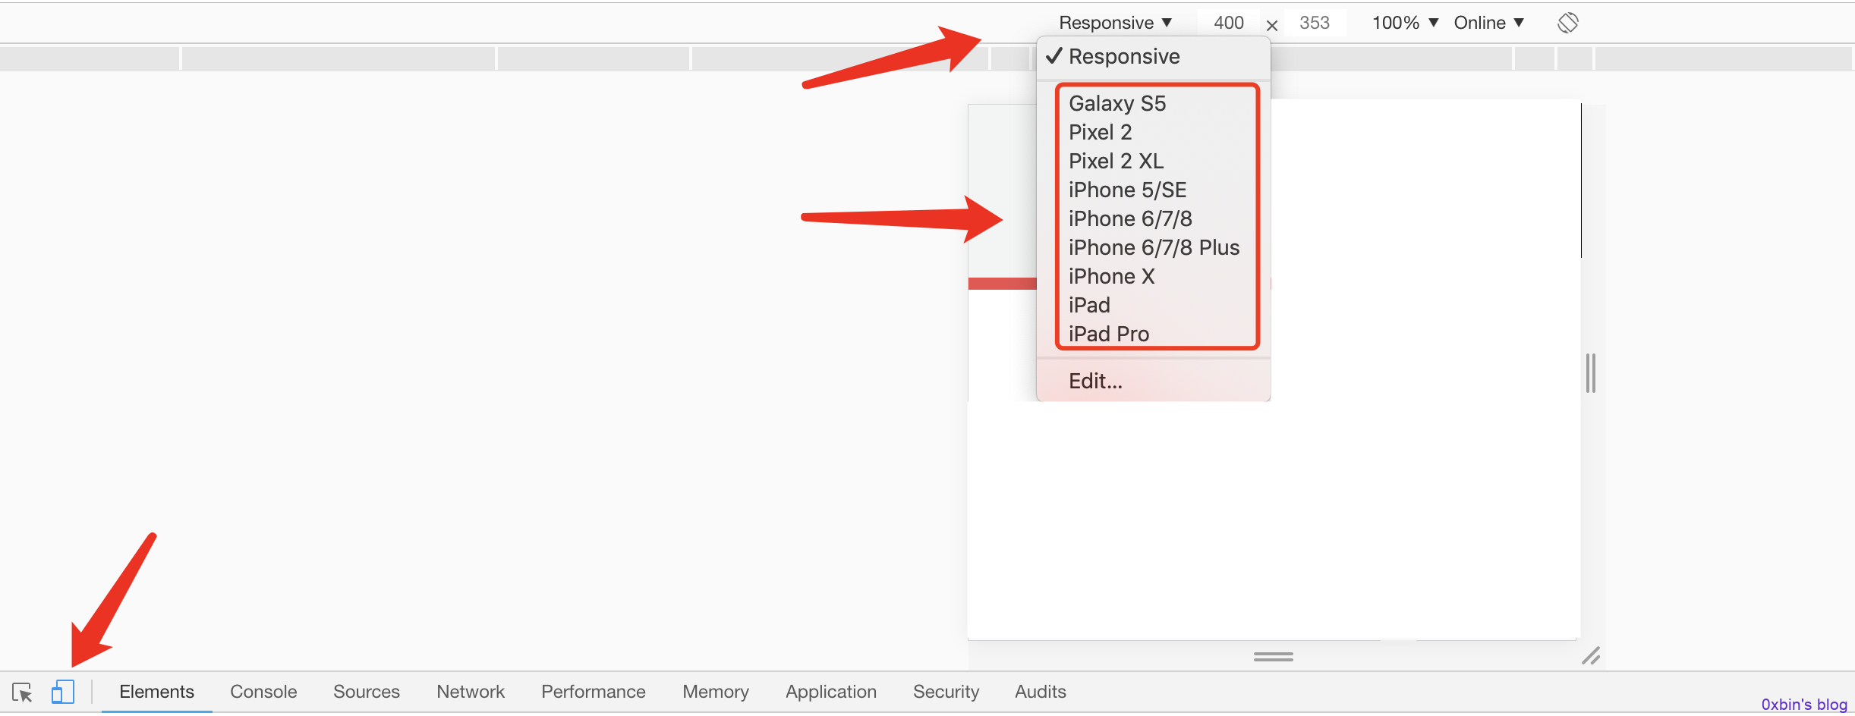1855x716 pixels.
Task: Click the inspect element picker icon
Action: click(x=22, y=692)
